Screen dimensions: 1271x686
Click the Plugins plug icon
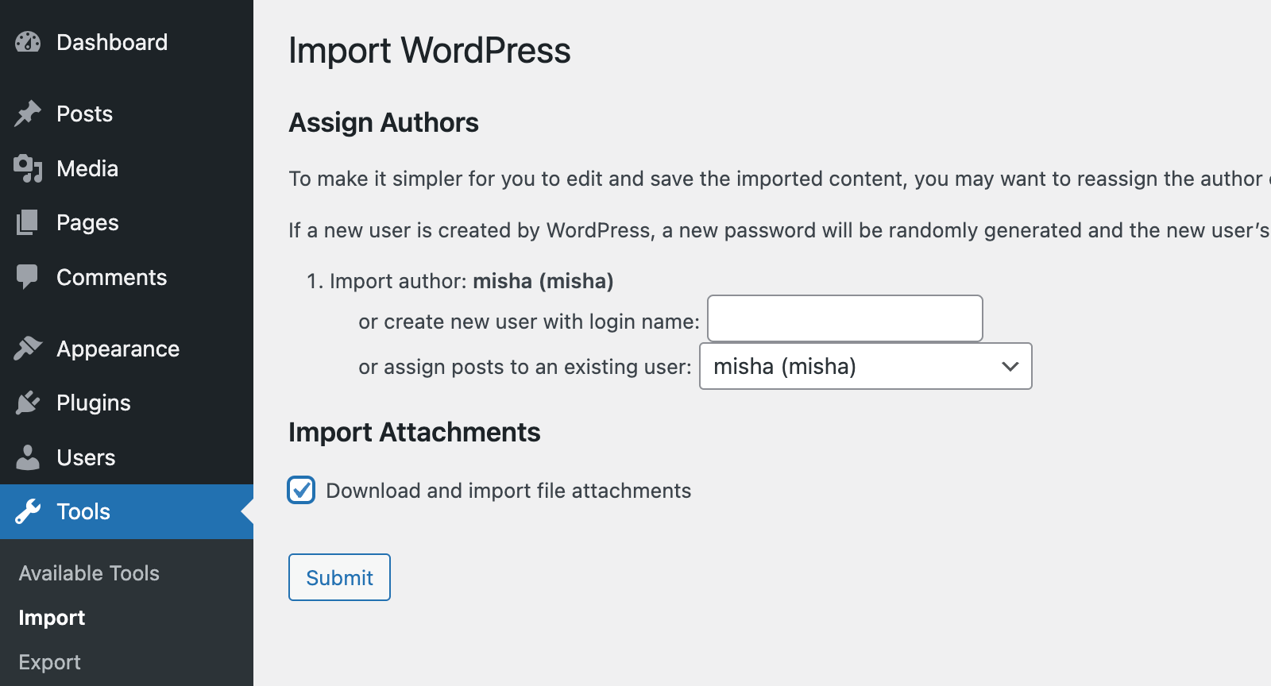coord(28,403)
